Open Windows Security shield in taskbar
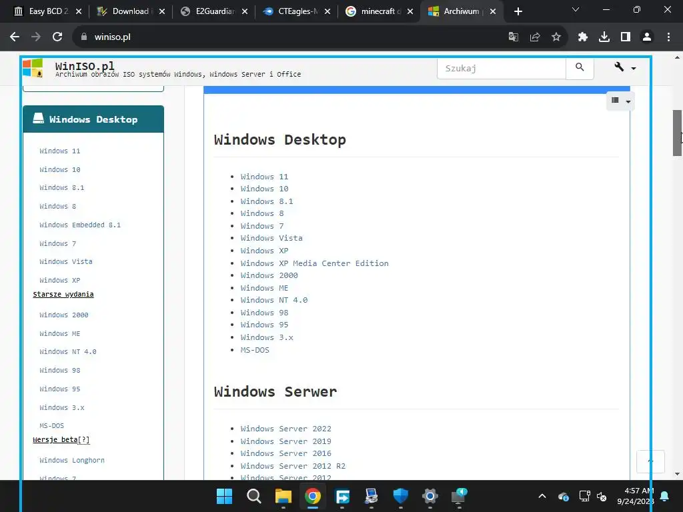 click(400, 496)
